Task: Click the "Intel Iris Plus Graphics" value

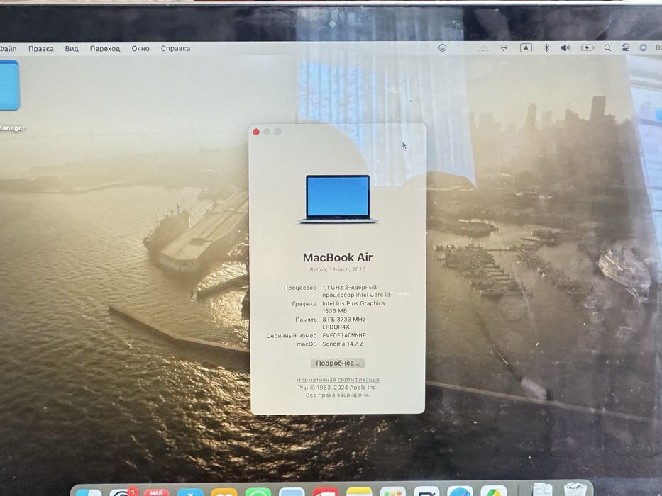Action: 354,303
